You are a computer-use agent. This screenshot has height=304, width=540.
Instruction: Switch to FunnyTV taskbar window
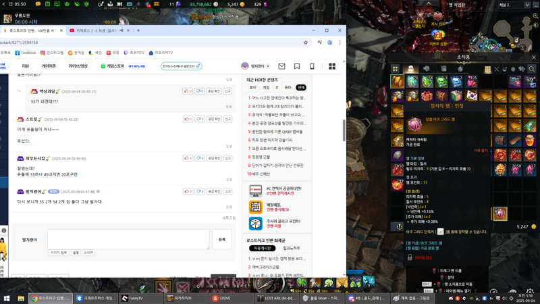[140, 298]
